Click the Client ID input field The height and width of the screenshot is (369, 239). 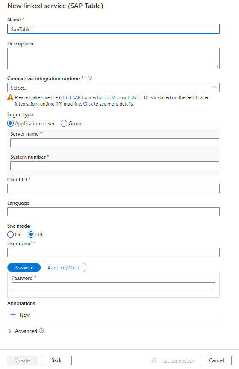coord(114,188)
